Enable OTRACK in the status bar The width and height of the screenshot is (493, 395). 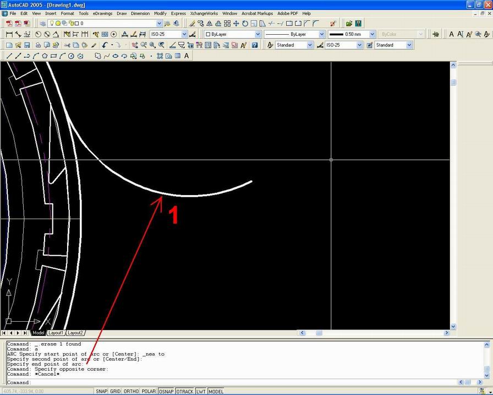(185, 391)
